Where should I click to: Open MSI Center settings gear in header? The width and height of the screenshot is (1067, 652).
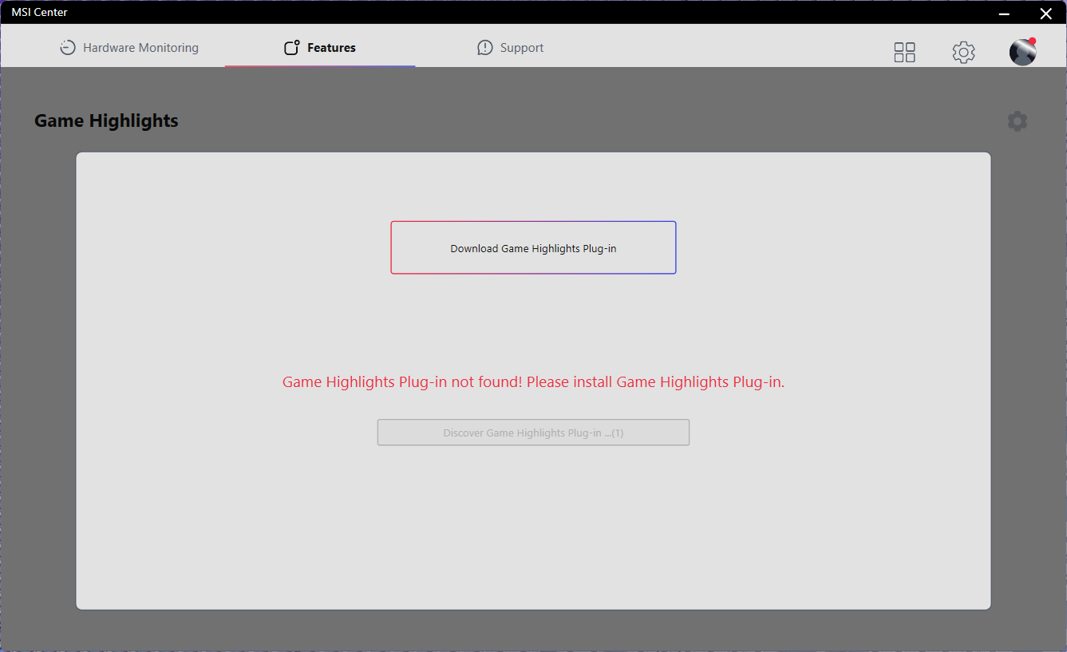963,53
